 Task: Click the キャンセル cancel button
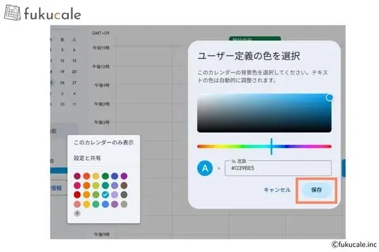[277, 190]
